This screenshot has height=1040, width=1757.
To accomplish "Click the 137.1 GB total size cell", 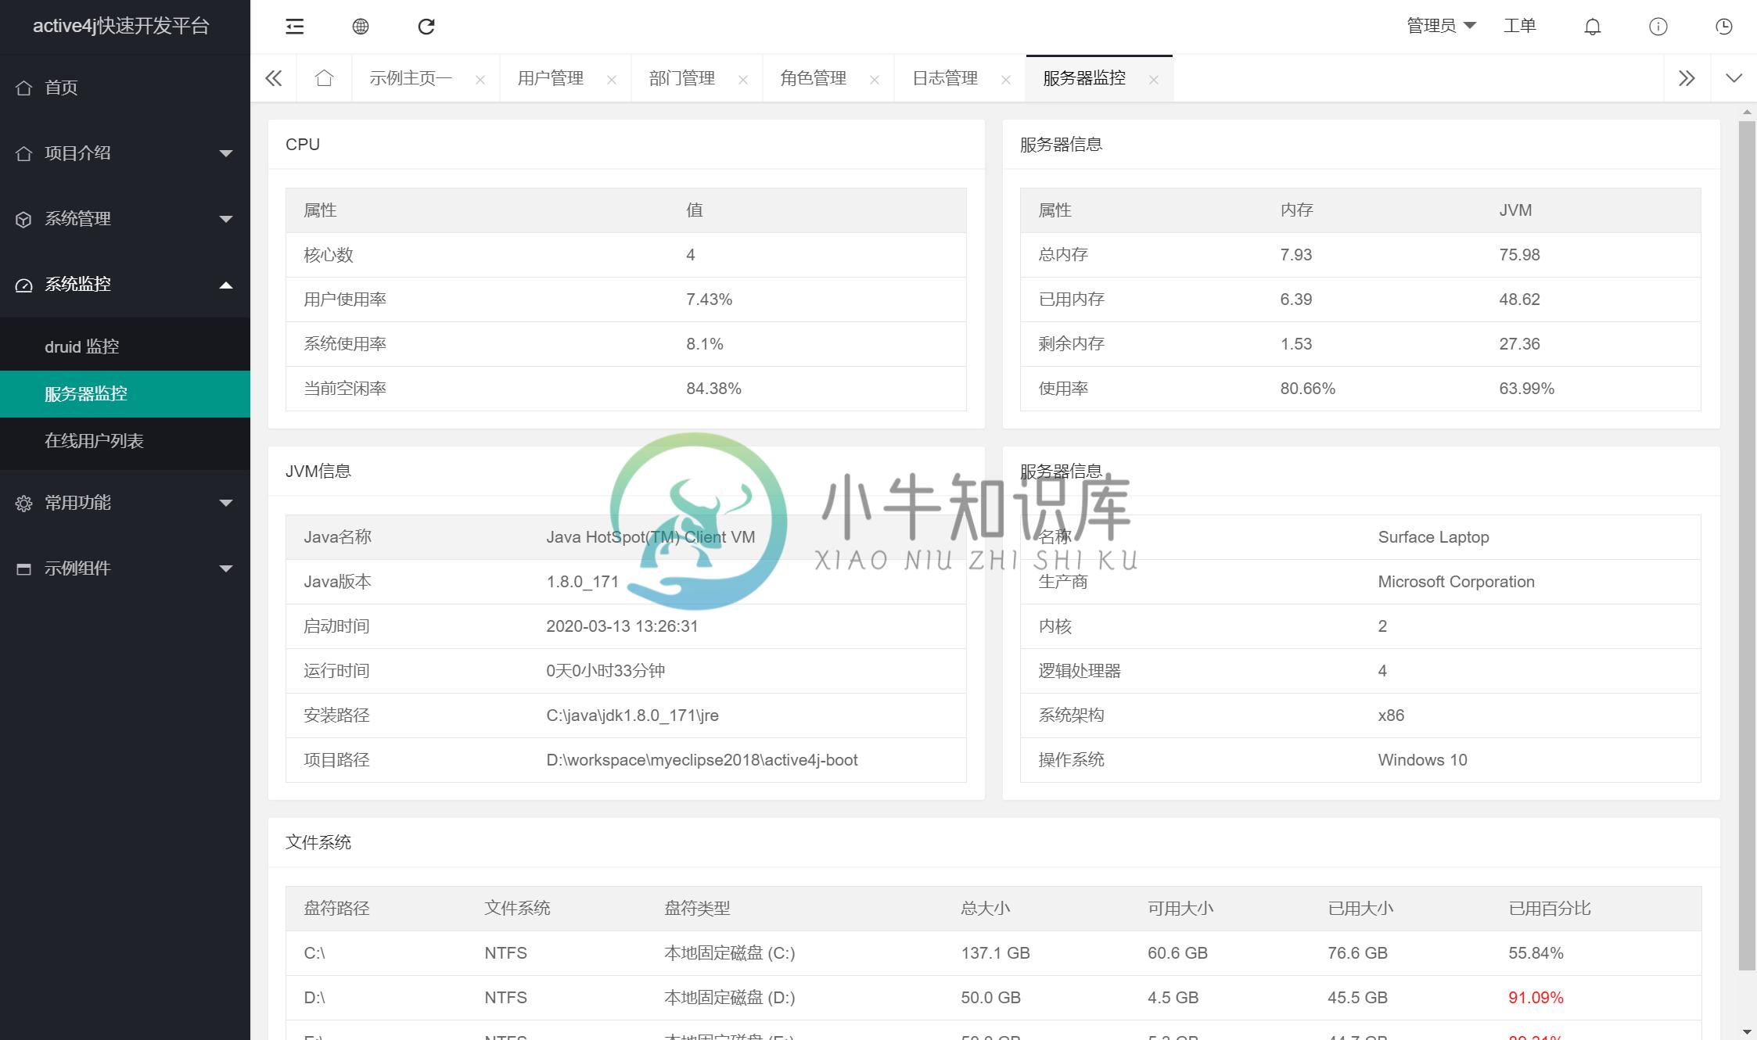I will (x=995, y=953).
